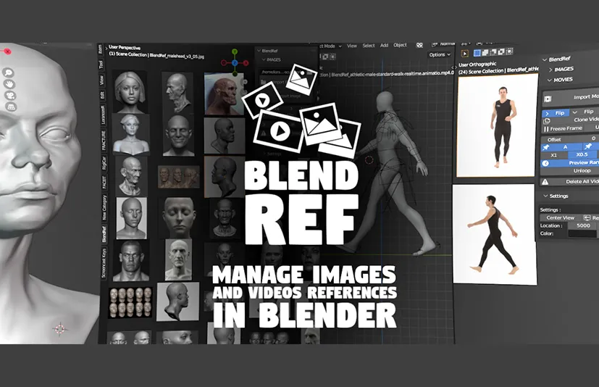Select the side-walking man video reference
599x387 pixels.
(x=494, y=234)
